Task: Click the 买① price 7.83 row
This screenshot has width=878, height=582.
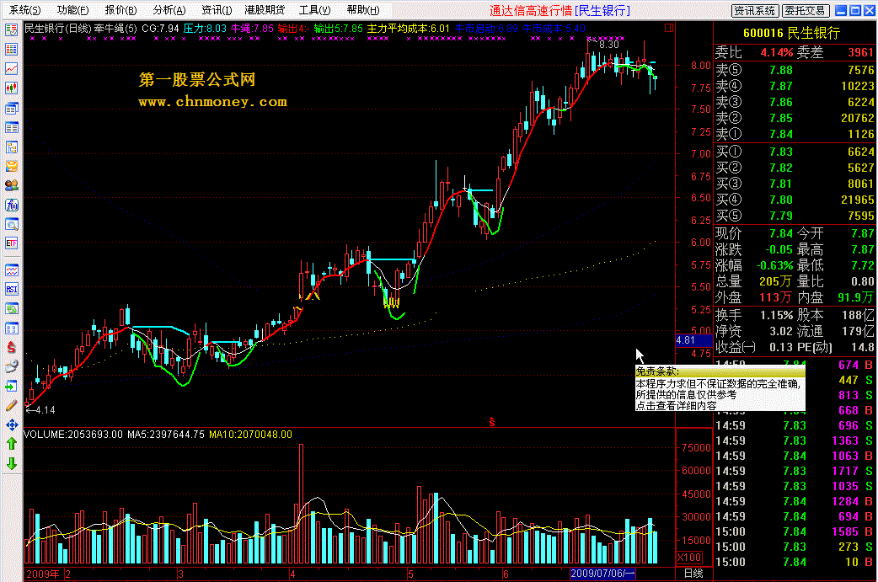Action: (795, 152)
